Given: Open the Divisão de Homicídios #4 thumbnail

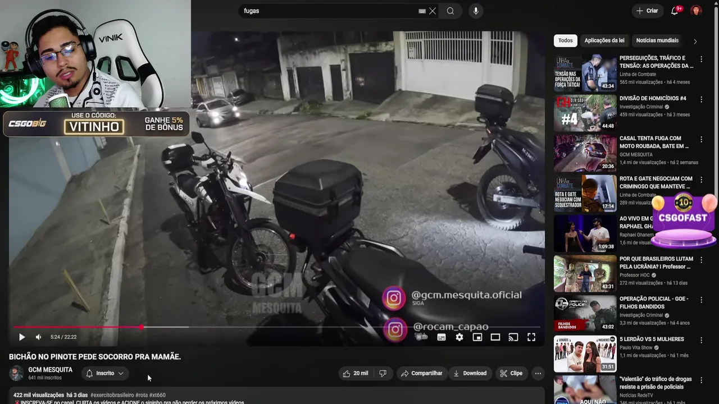Looking at the screenshot, I should 585,113.
